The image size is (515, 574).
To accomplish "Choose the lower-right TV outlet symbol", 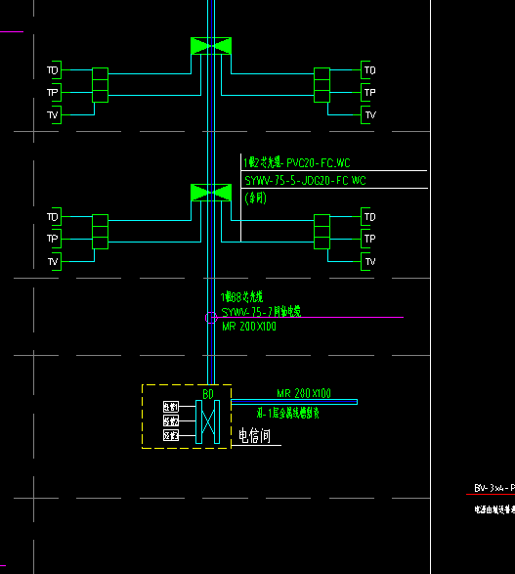I will point(368,261).
